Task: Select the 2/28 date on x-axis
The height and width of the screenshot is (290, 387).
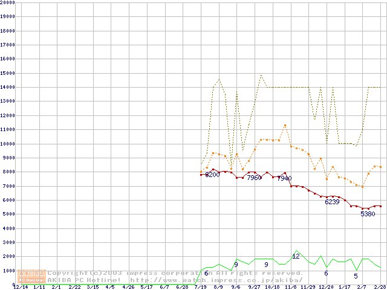Action: click(380, 287)
